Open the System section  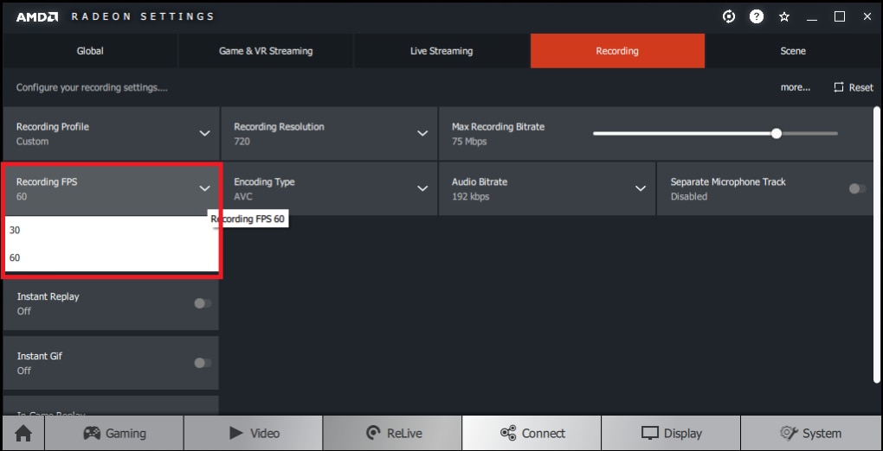(810, 433)
